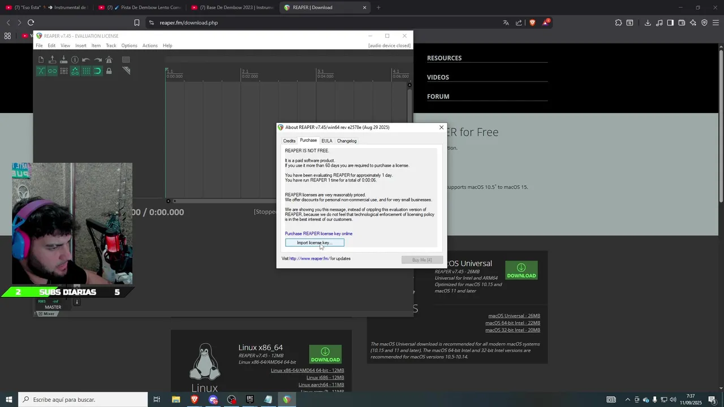Click Undo arrow in REAPER toolbar

86,59
